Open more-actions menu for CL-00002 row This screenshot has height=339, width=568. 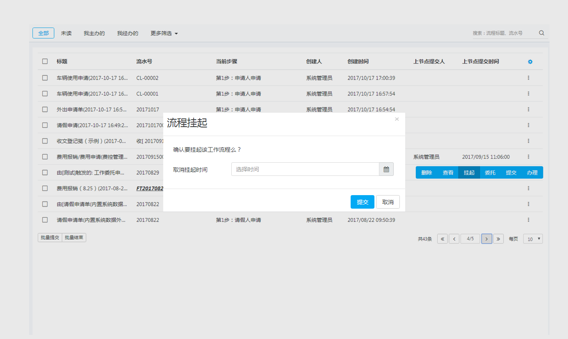(528, 78)
